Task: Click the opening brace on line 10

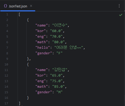Action: pos(28,64)
